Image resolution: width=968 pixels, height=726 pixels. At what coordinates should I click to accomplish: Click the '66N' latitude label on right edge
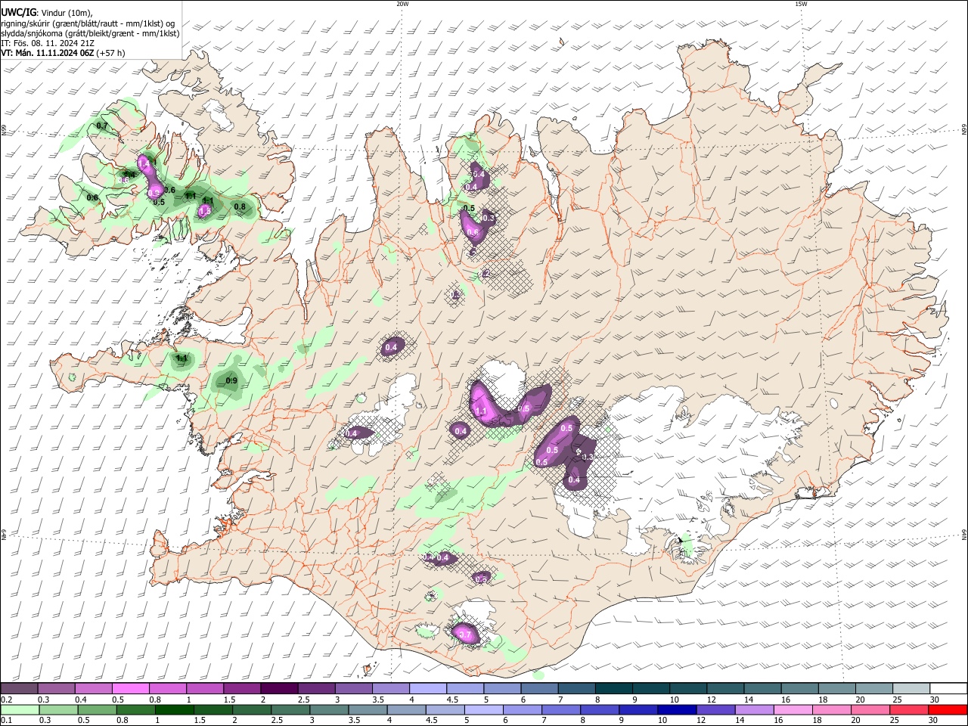(964, 130)
